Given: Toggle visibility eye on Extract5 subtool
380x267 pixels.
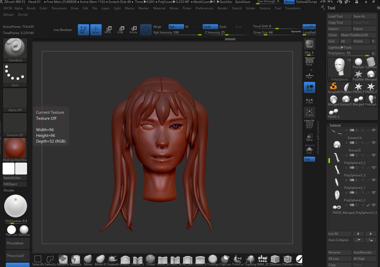Looking at the screenshot, I should 374,142.
